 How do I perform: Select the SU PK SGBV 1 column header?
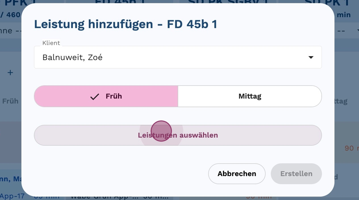pyautogui.click(x=224, y=3)
